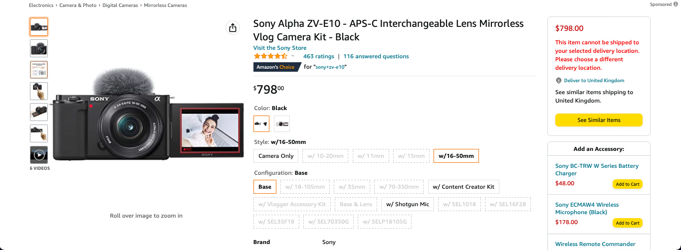The image size is (681, 250).
Task: Expand the star rating dropdown arrow
Action: coord(293,56)
